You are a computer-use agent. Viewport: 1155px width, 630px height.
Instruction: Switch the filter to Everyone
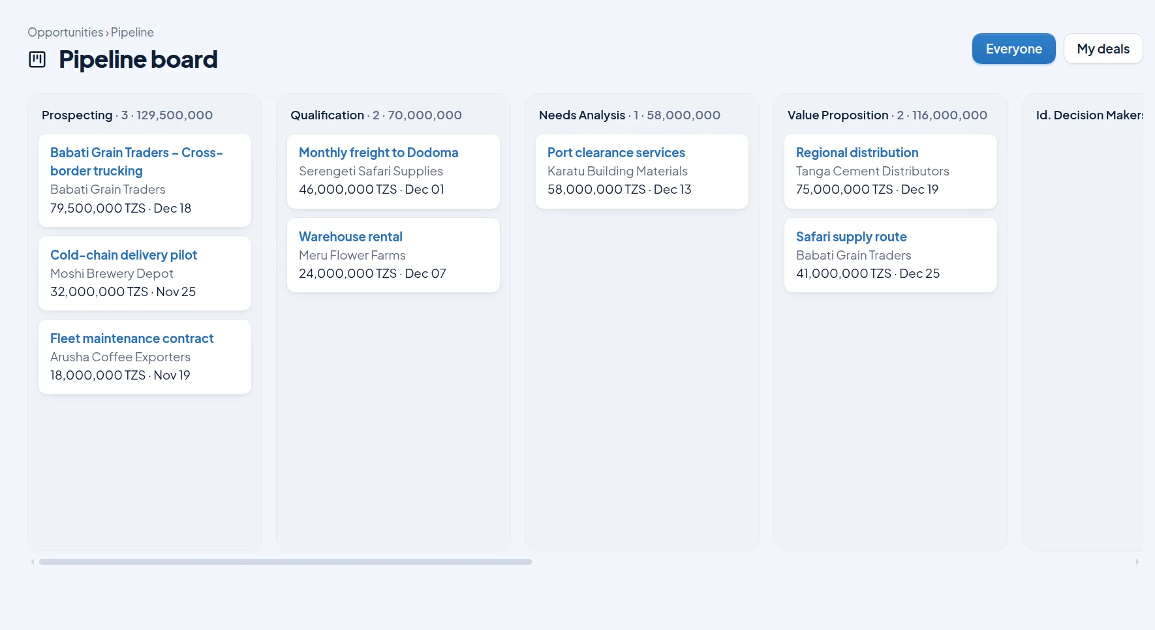pos(1013,49)
